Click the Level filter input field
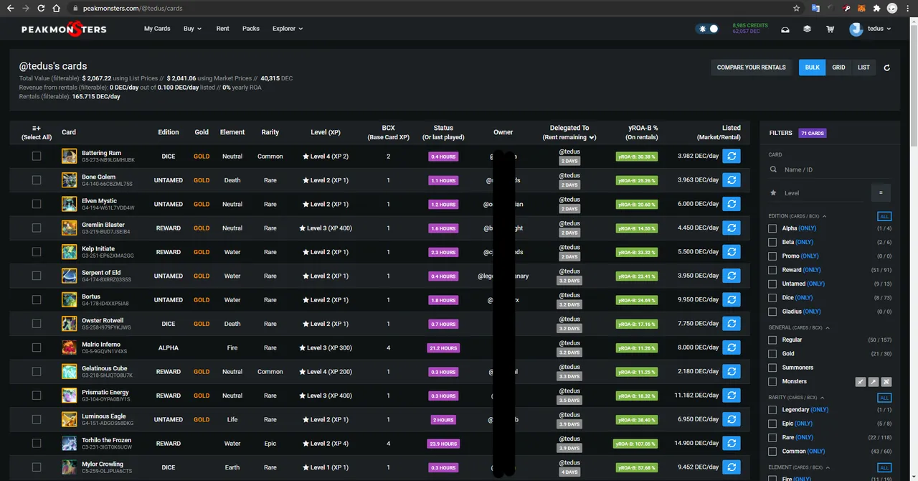The height and width of the screenshot is (481, 918). [818, 192]
